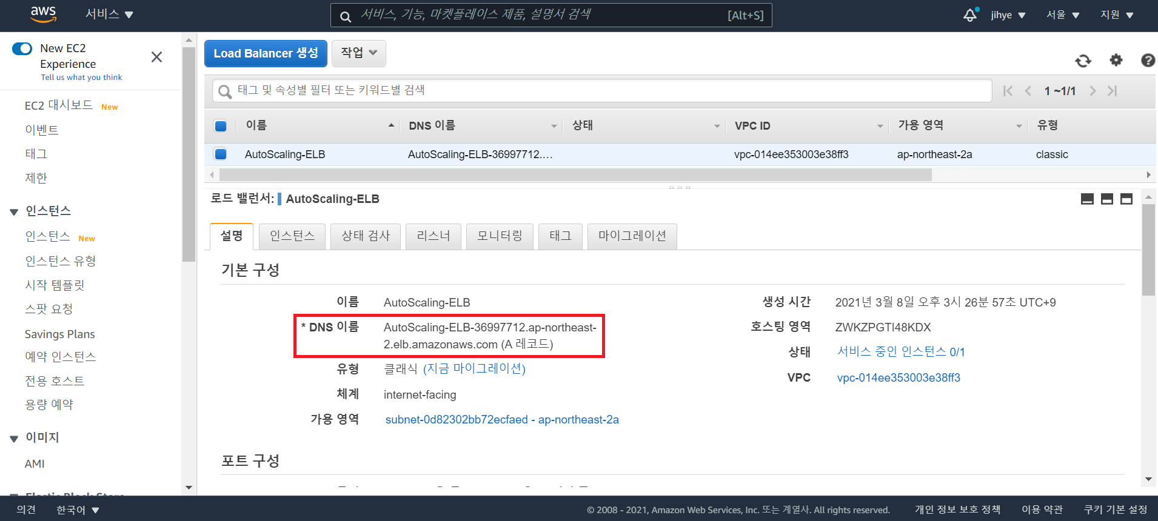This screenshot has height=521, width=1158.
Task: Maximize the details pane layout icon
Action: point(1126,199)
